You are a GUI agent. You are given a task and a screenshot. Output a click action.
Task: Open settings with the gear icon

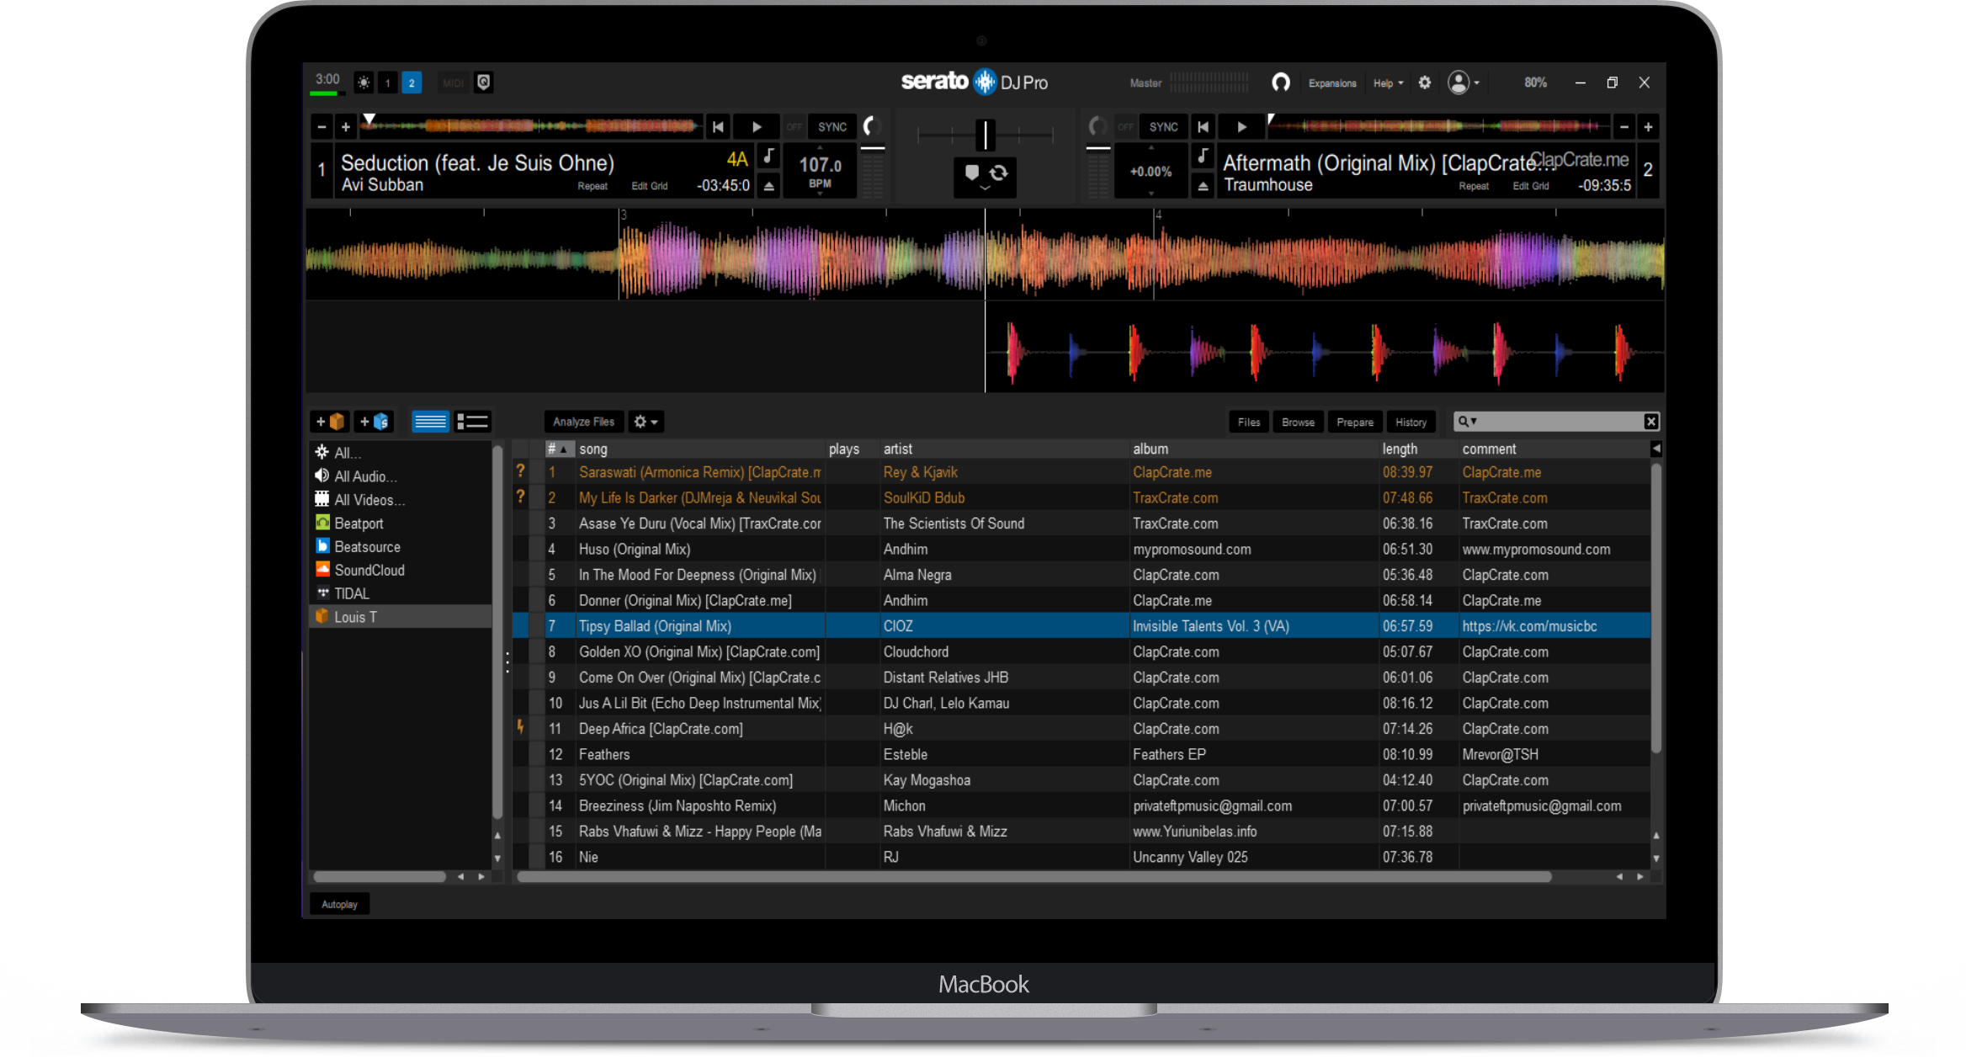(x=1424, y=82)
